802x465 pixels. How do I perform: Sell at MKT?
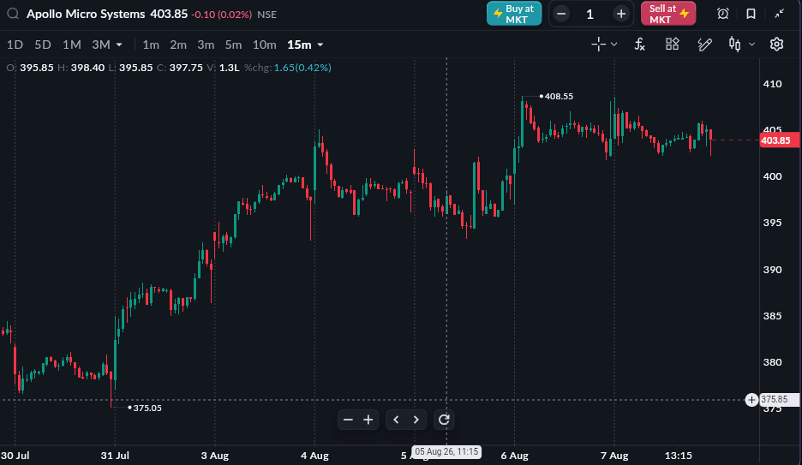668,14
